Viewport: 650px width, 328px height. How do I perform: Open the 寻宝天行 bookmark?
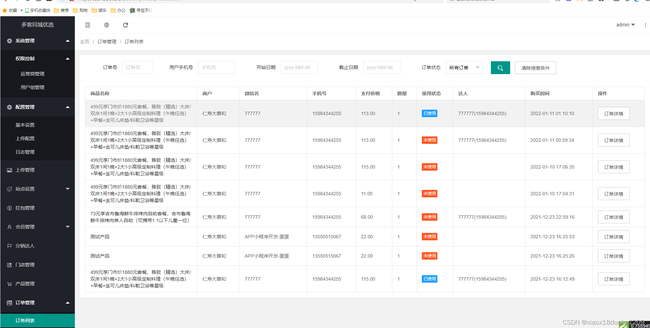(141, 10)
